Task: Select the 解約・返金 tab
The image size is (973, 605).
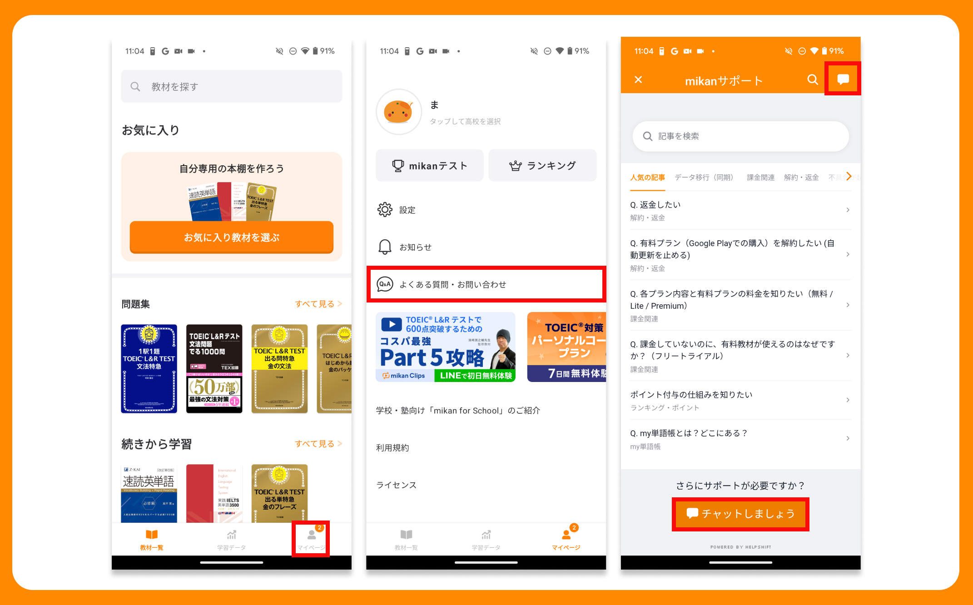Action: coord(801,178)
